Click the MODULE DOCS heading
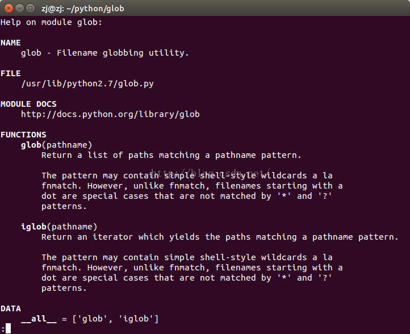Image resolution: width=410 pixels, height=334 pixels. (28, 104)
